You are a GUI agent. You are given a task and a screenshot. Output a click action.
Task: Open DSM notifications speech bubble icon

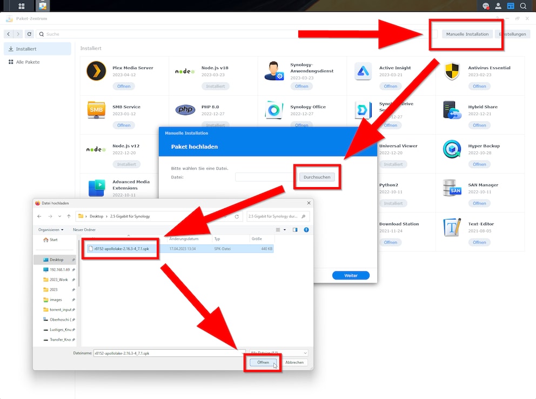[x=485, y=6]
